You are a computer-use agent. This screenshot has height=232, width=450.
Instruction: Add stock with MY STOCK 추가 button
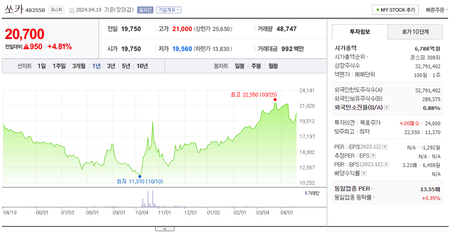[x=396, y=10]
